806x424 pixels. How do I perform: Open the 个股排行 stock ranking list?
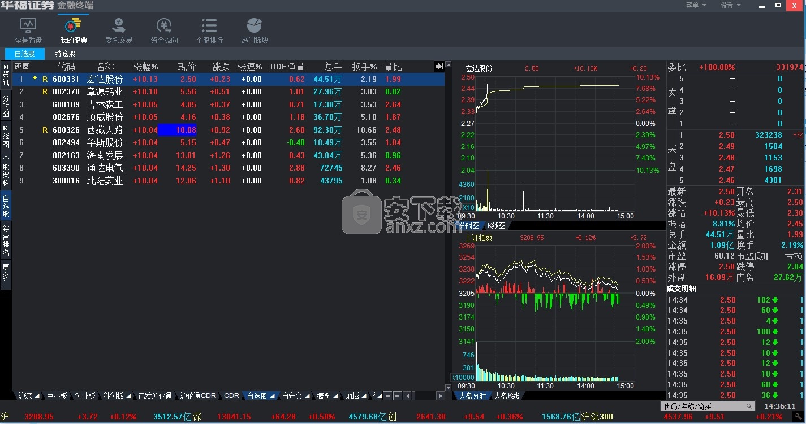pyautogui.click(x=209, y=31)
